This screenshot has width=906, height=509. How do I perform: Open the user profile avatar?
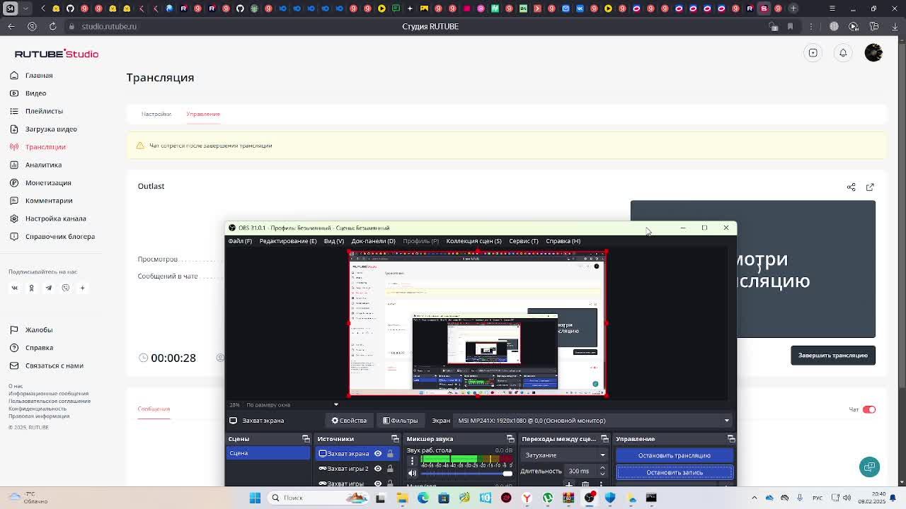[873, 53]
